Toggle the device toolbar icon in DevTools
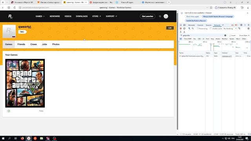The image size is (251, 141). [x=184, y=25]
